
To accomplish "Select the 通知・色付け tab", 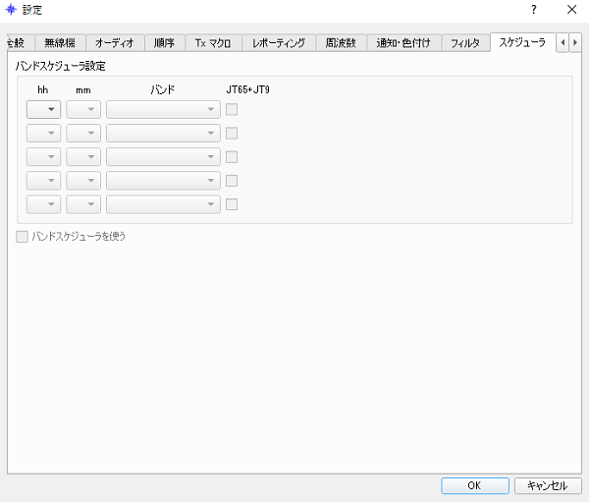I will [x=404, y=43].
